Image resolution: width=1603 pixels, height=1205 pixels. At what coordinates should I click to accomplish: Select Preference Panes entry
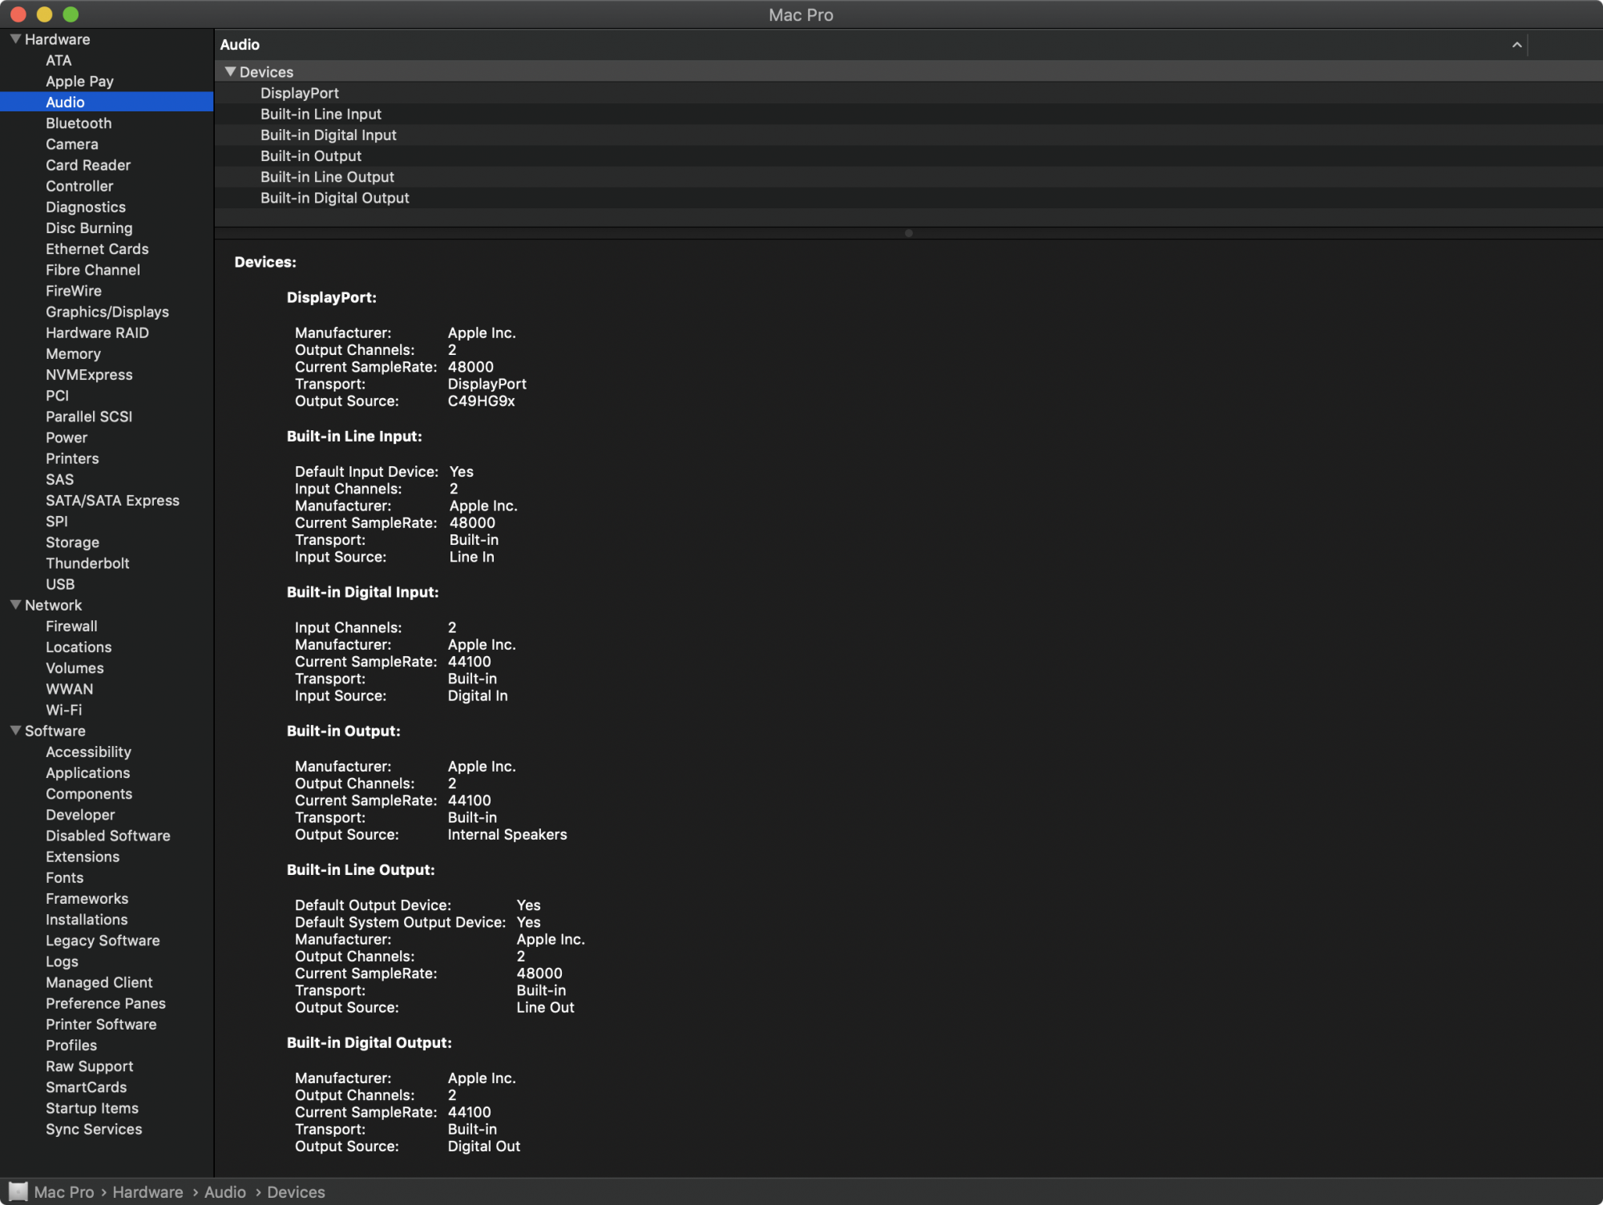107,1003
